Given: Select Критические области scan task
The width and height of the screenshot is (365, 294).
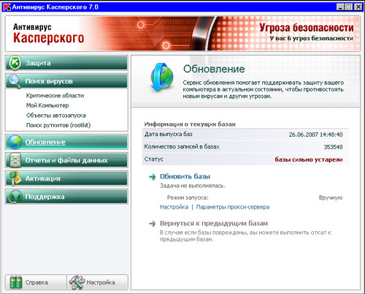Looking at the screenshot, I should tap(55, 96).
